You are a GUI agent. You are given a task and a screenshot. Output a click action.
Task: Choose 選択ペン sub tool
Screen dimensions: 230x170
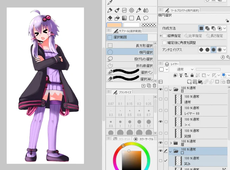click(130, 72)
